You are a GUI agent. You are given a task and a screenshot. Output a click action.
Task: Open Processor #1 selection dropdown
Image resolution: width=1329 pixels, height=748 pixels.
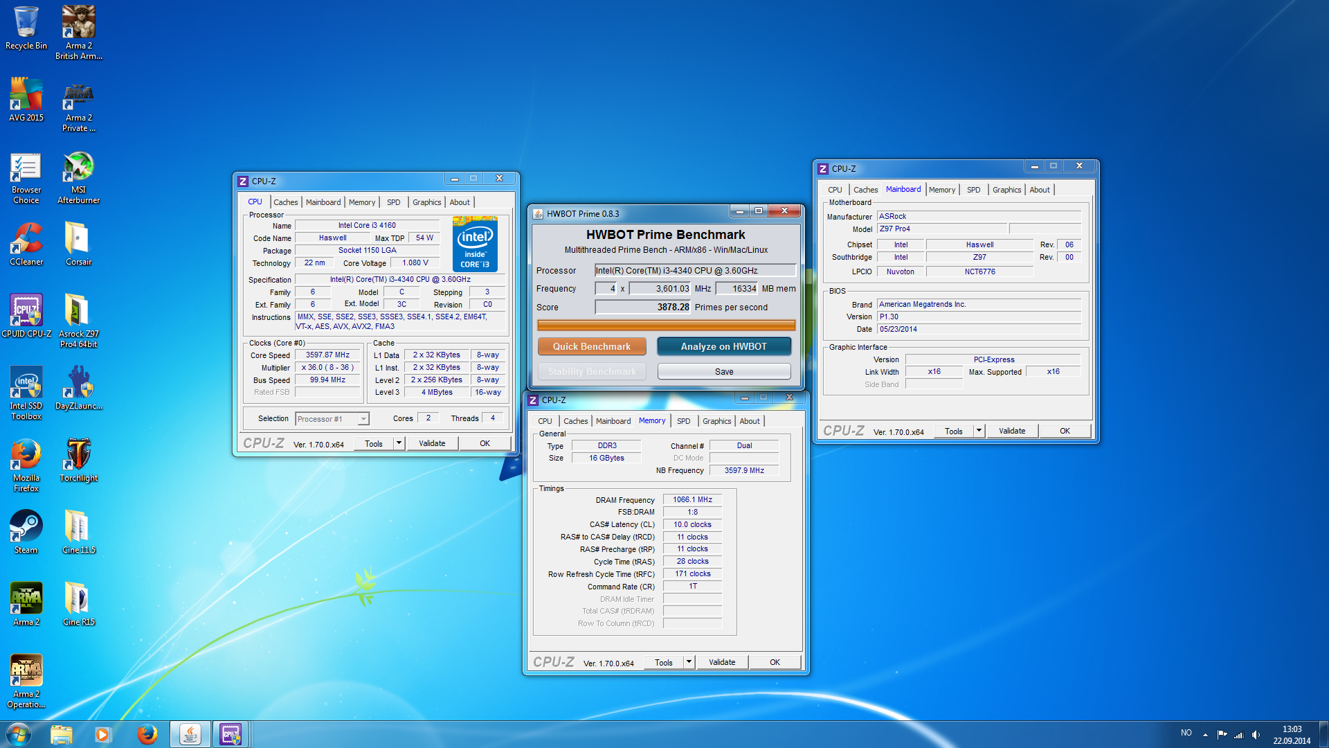(x=332, y=419)
